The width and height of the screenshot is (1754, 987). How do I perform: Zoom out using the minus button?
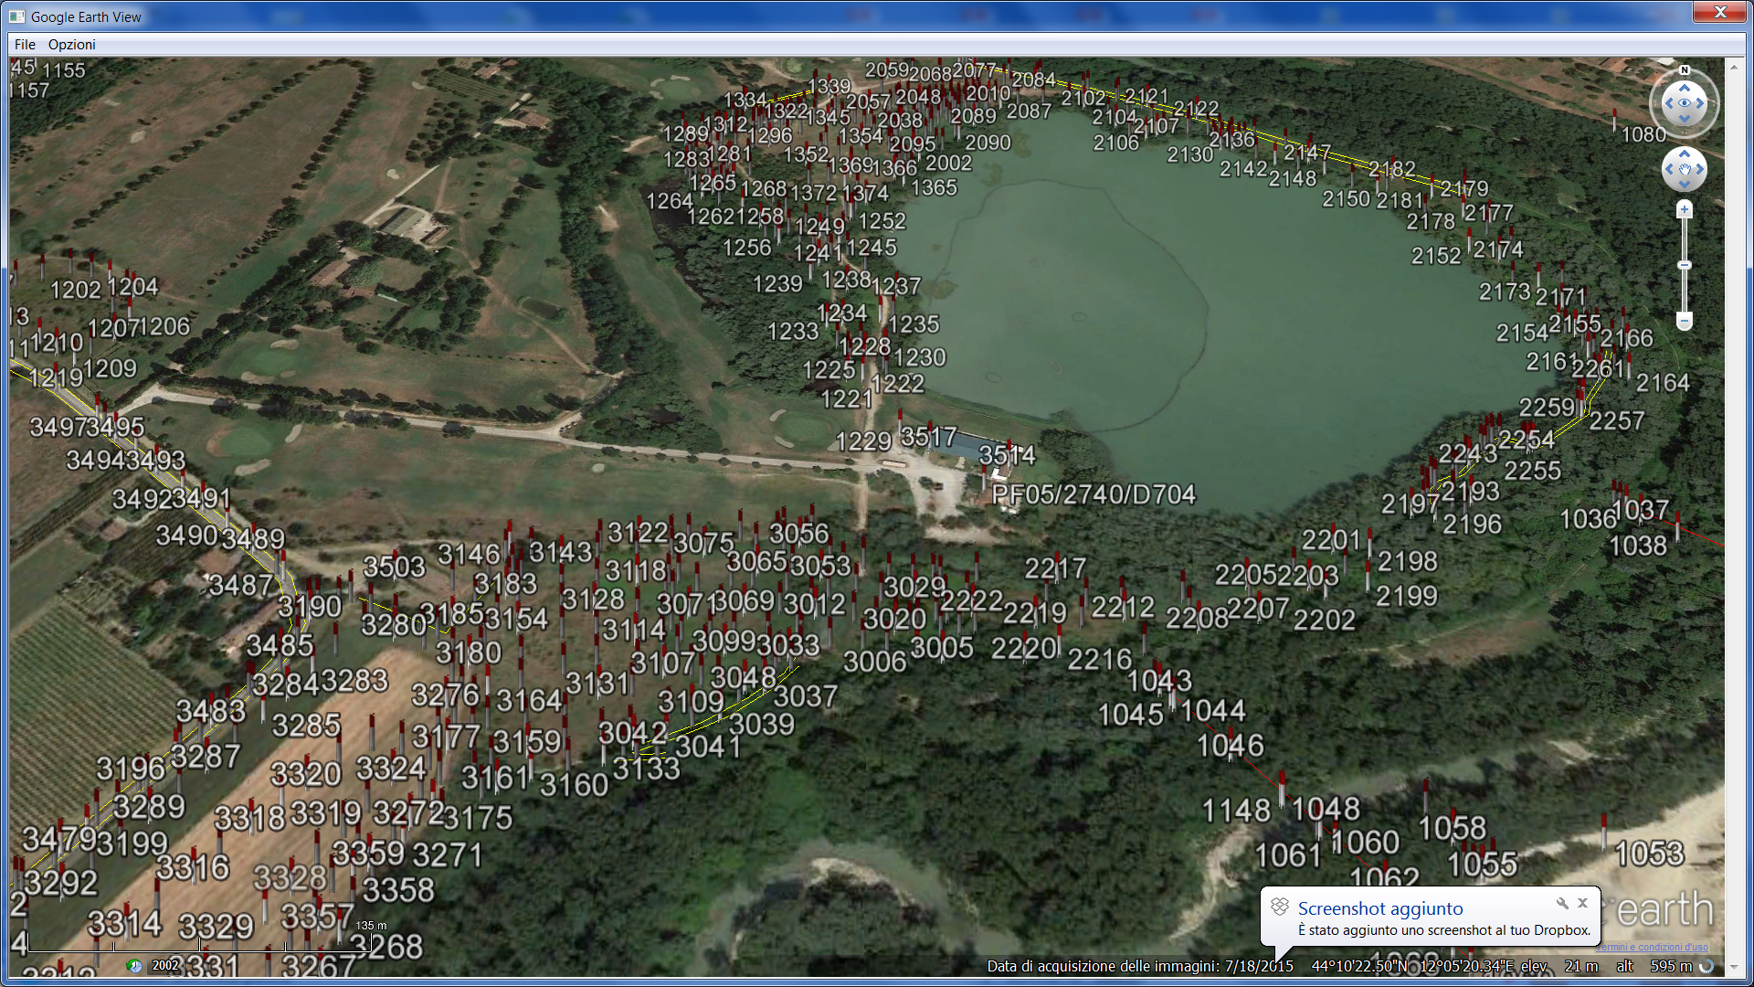click(1685, 321)
